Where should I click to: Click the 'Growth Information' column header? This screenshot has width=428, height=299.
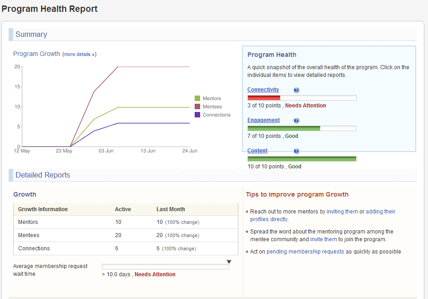coord(43,209)
